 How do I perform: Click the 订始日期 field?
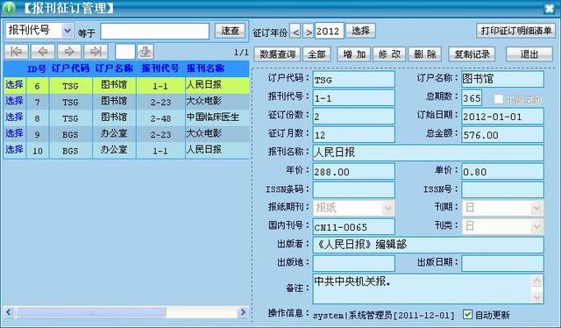coord(502,117)
